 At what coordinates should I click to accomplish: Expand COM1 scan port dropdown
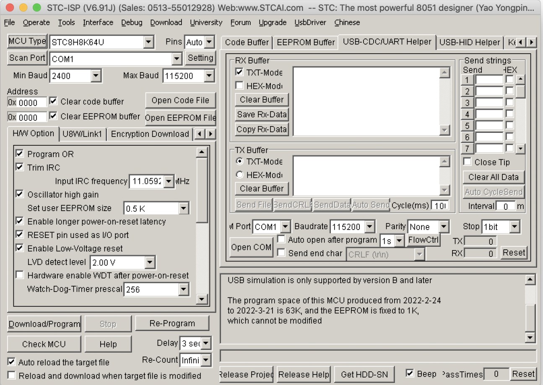tap(177, 59)
